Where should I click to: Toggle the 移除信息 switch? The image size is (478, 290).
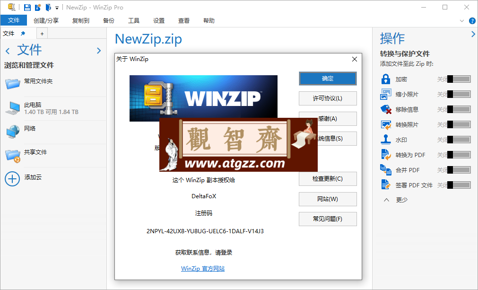tap(459, 109)
